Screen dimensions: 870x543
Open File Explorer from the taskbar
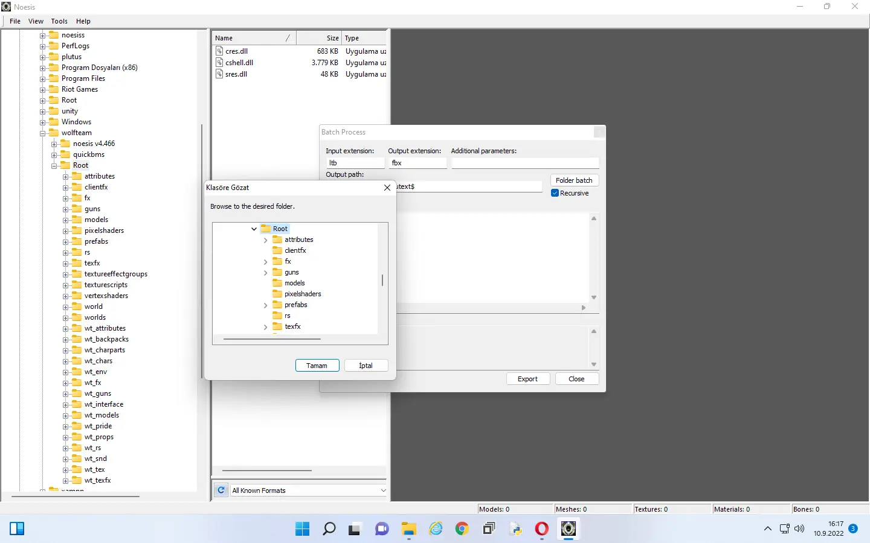pos(409,529)
